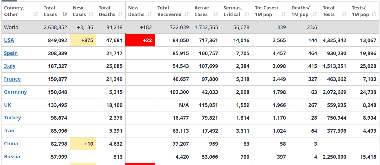Click Italy deaths per million 415

pos(312,66)
